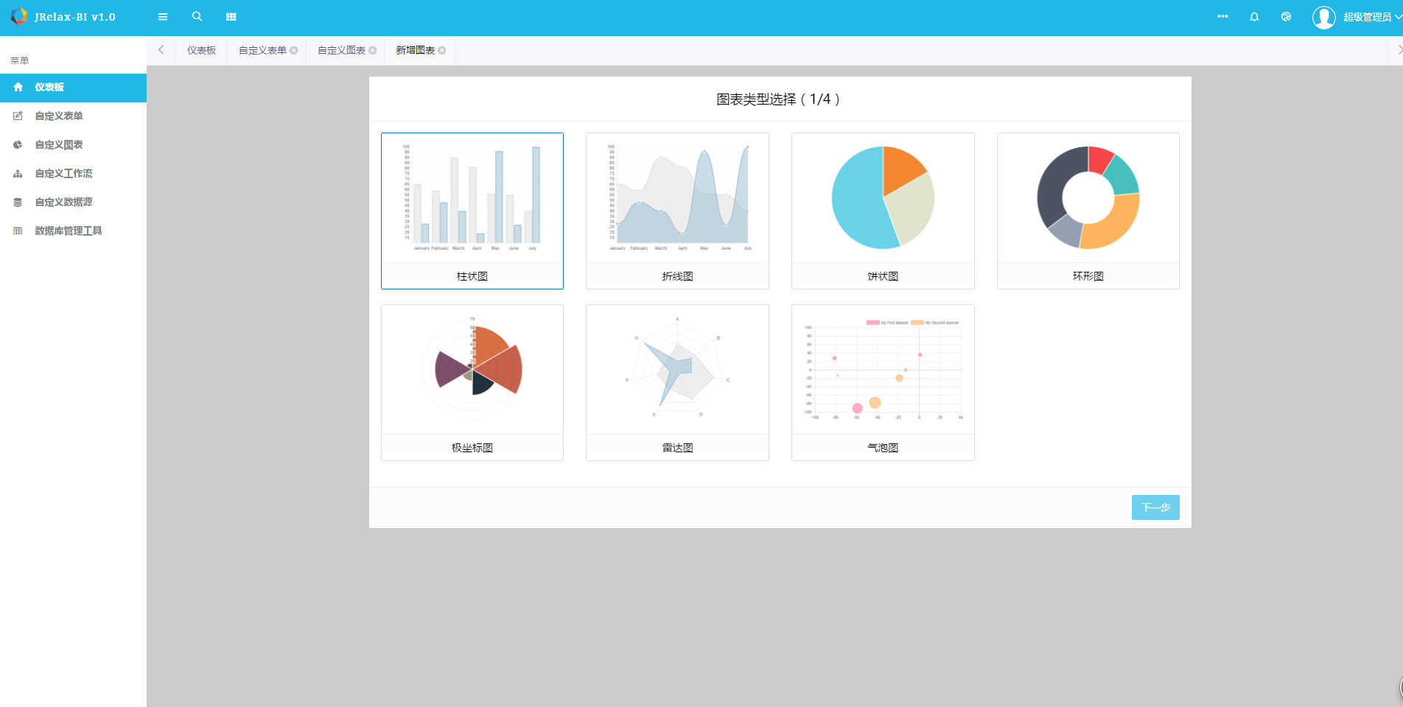Select the 极坐标图 polar chart thumbnail
The height and width of the screenshot is (707, 1403).
pos(472,370)
